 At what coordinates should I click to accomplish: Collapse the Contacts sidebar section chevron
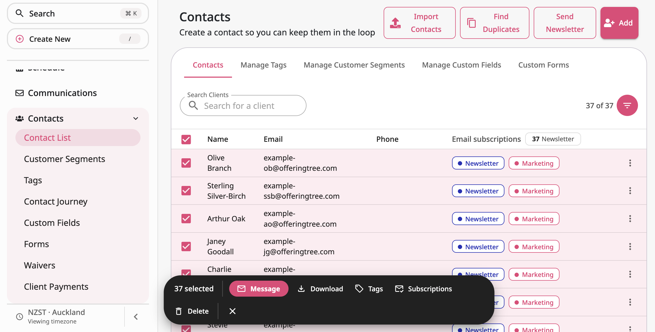[x=136, y=118]
